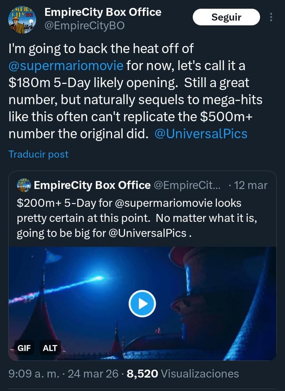Screen dimensions: 285x391
Task: Click Traducir post to translate
Action: click(38, 154)
